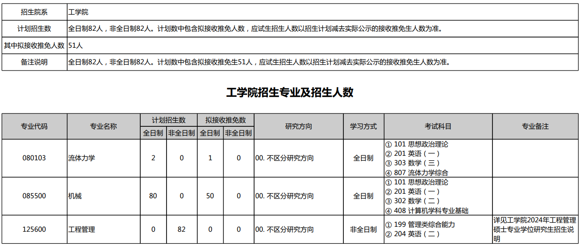Click the 学习方式 column header
Viewport: 580px width, 246px height.
coord(363,126)
